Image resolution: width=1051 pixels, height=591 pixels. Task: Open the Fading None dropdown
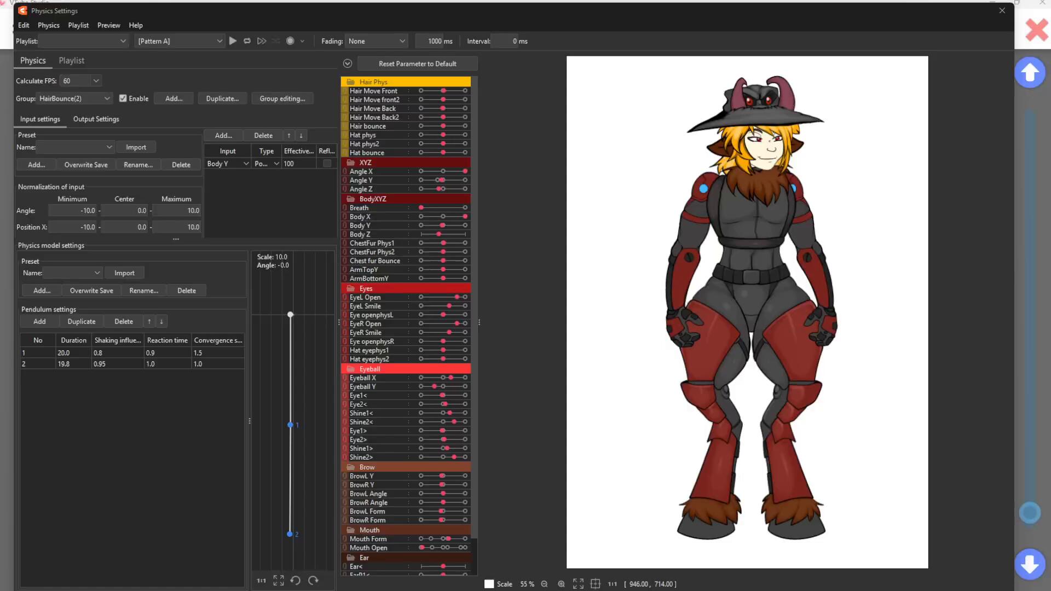tap(377, 41)
